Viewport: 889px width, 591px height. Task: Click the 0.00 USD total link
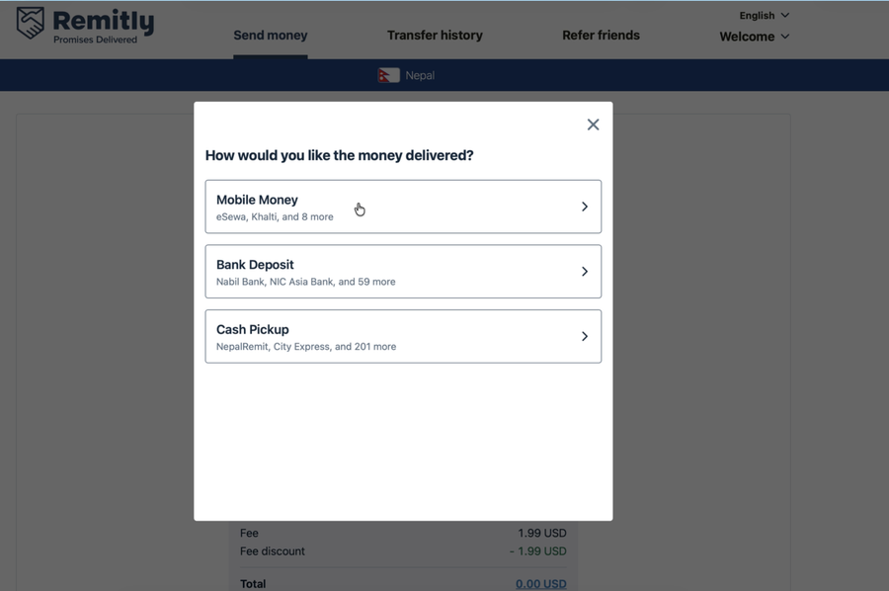(541, 584)
